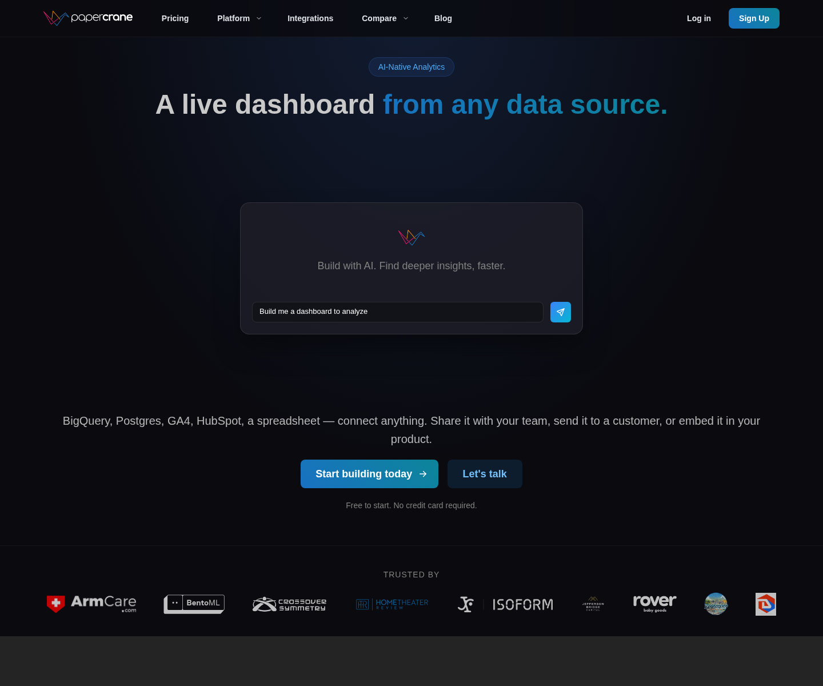
Task: Click the Papercrane icon in the AI card
Action: [411, 237]
